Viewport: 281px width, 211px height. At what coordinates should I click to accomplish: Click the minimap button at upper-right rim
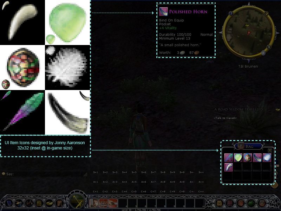[x=266, y=13]
